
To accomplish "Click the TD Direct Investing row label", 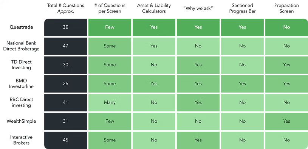I will [21, 65].
